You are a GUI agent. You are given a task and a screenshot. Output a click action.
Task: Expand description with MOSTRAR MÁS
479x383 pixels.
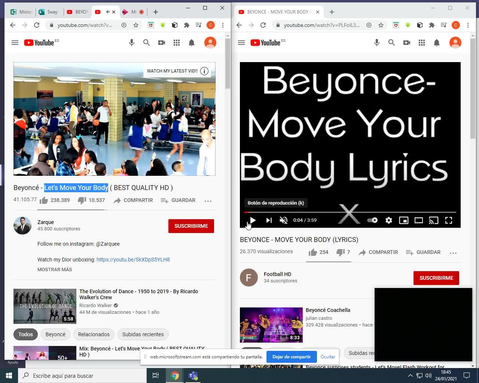(55, 269)
